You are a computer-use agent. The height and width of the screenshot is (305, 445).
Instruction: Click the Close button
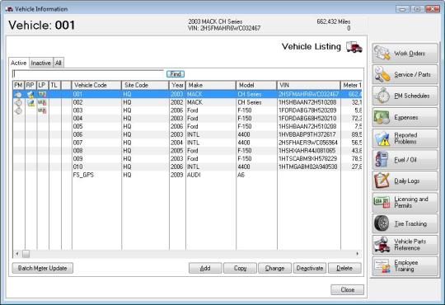click(348, 289)
